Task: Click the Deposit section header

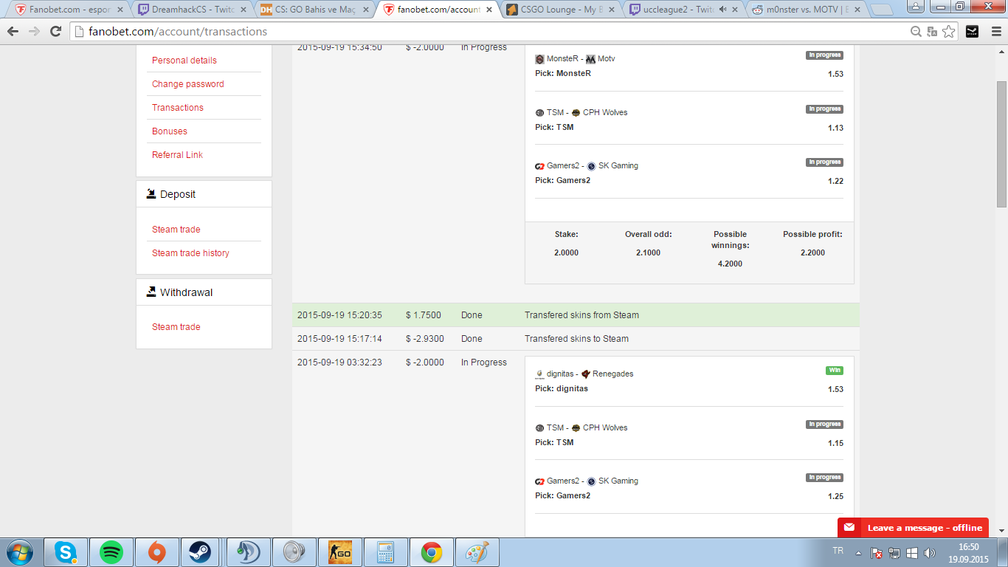Action: tap(204, 194)
